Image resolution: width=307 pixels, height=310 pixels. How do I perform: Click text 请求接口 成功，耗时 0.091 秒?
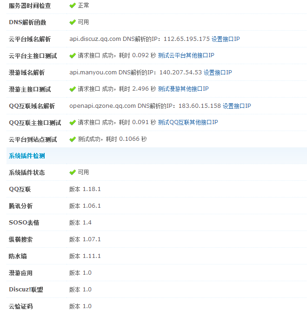coord(117,122)
